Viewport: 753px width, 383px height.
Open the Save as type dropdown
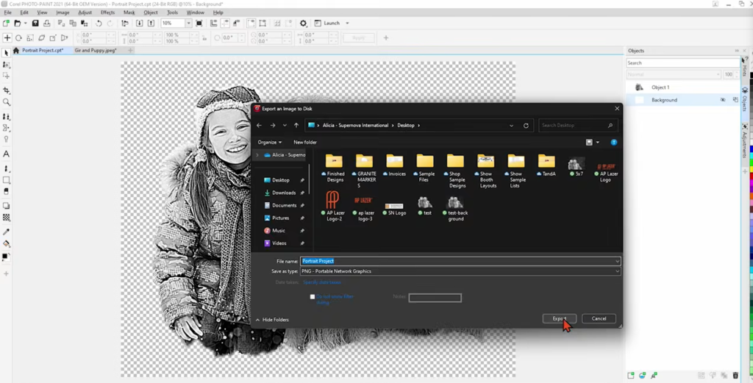pyautogui.click(x=617, y=271)
